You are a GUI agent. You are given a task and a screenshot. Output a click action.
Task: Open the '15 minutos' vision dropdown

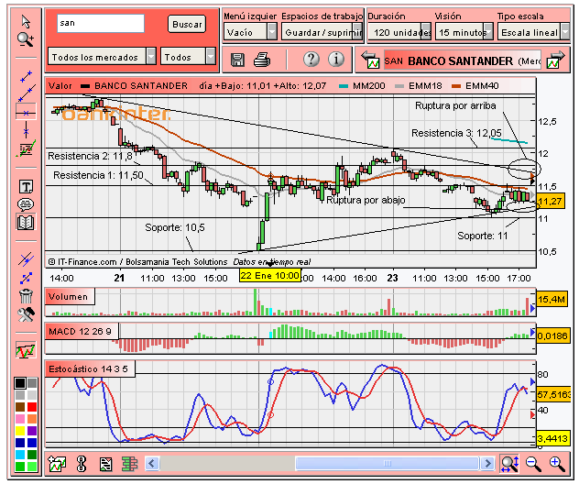pyautogui.click(x=464, y=32)
